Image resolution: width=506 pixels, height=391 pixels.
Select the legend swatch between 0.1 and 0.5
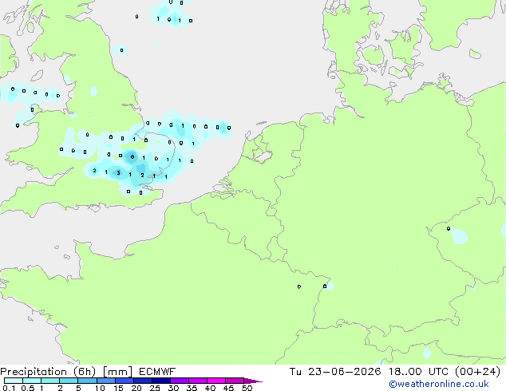tap(14, 381)
